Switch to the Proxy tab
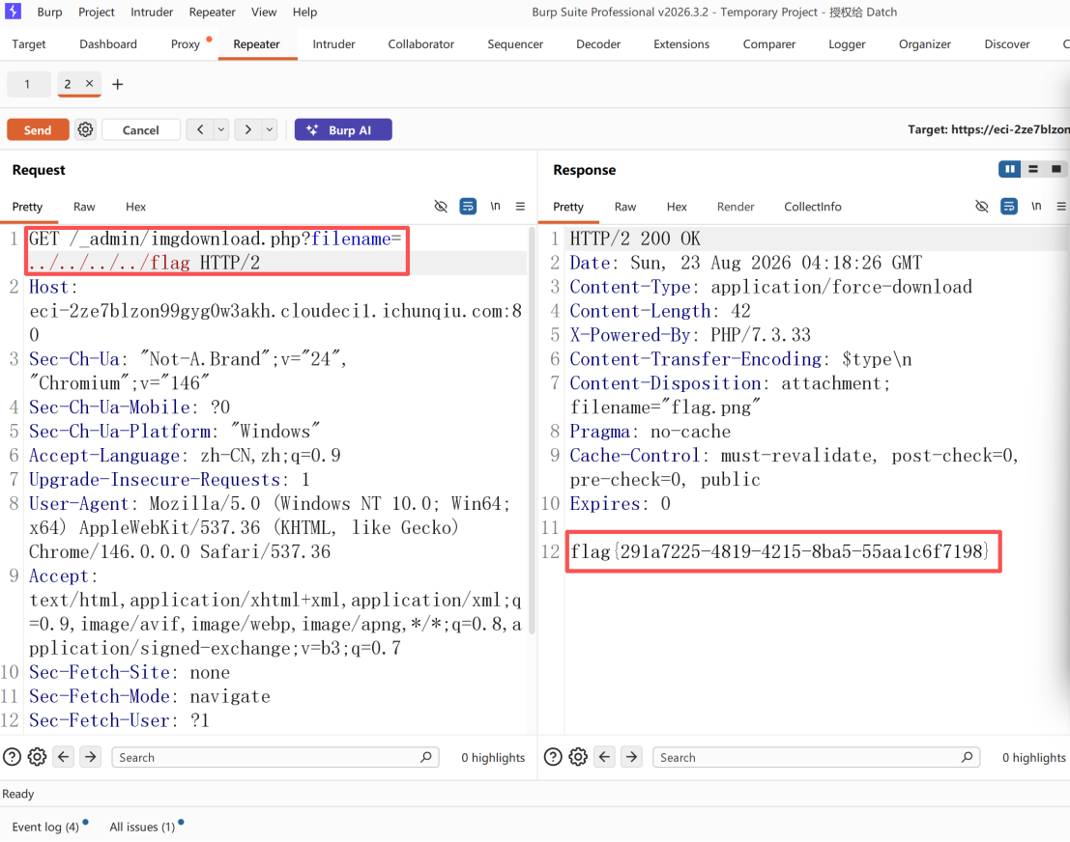 186,43
